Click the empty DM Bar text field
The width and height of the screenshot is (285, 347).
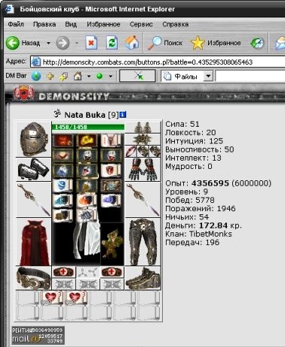[250, 76]
